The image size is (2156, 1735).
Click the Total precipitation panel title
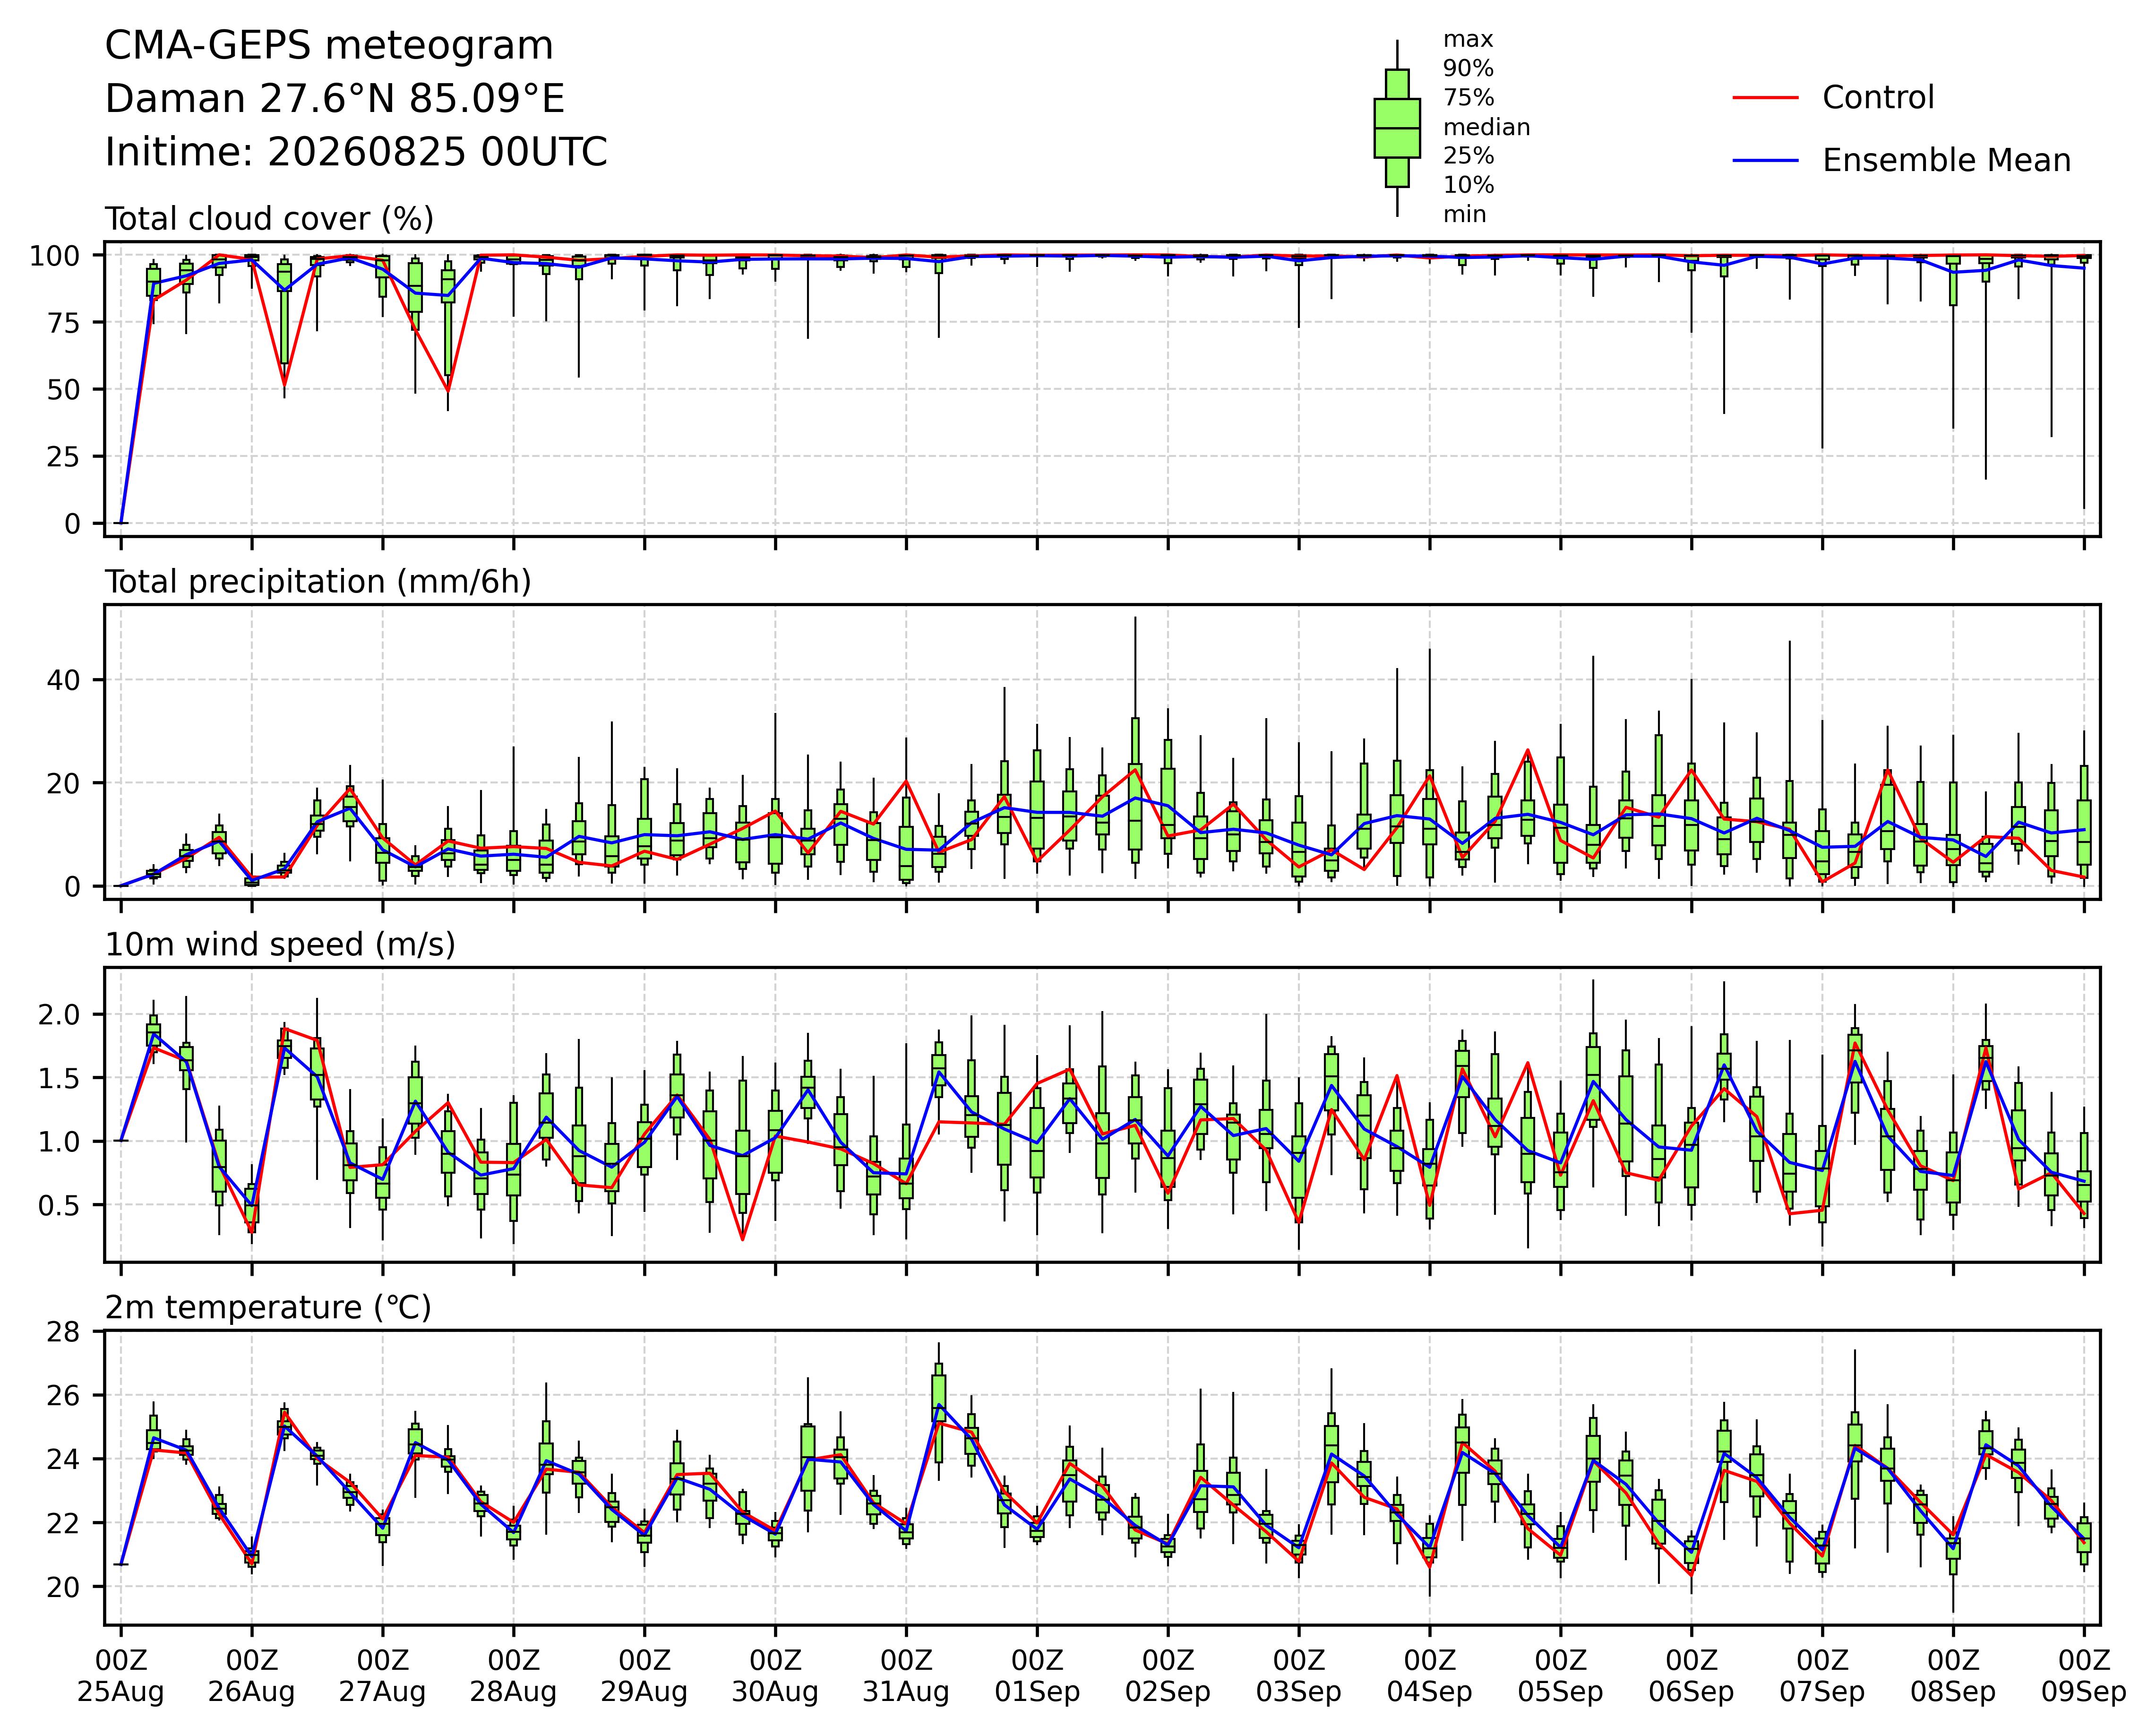318,582
